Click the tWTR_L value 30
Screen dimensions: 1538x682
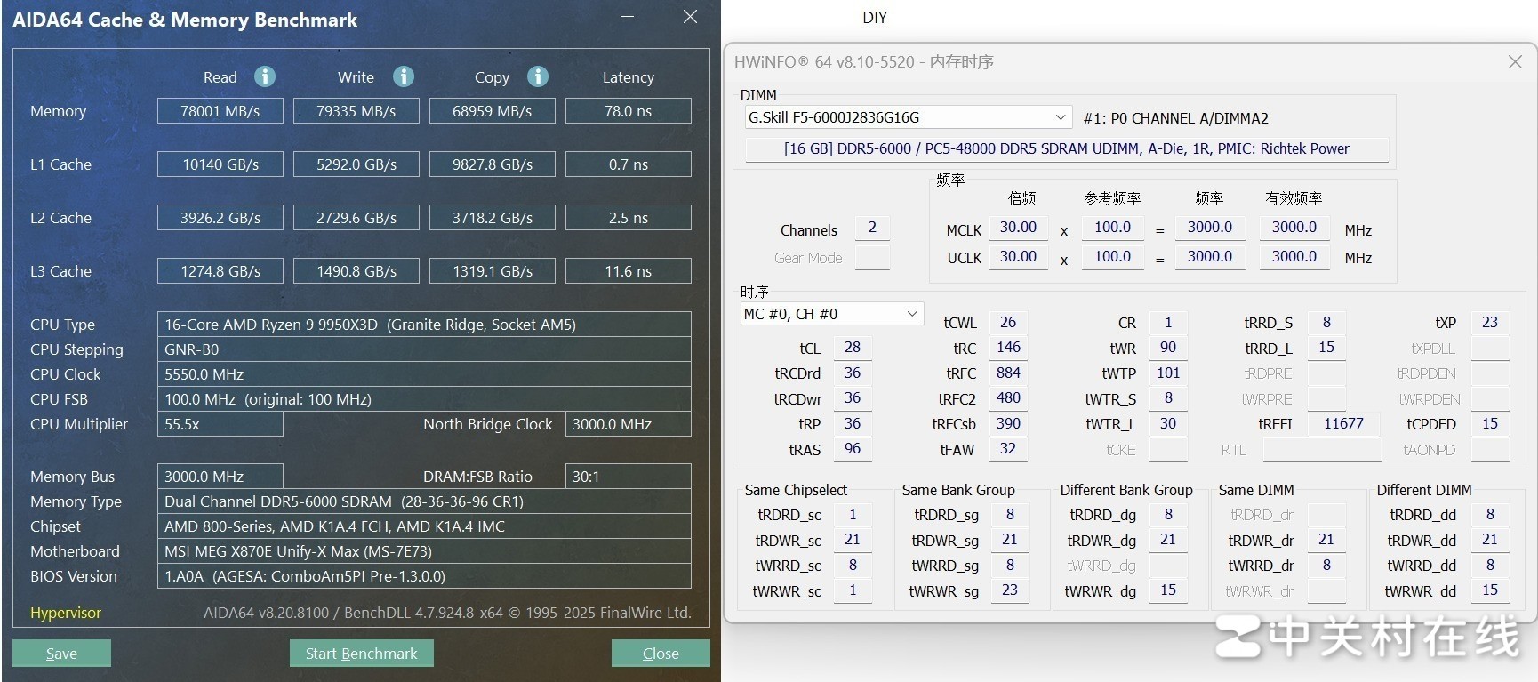pyautogui.click(x=1168, y=424)
